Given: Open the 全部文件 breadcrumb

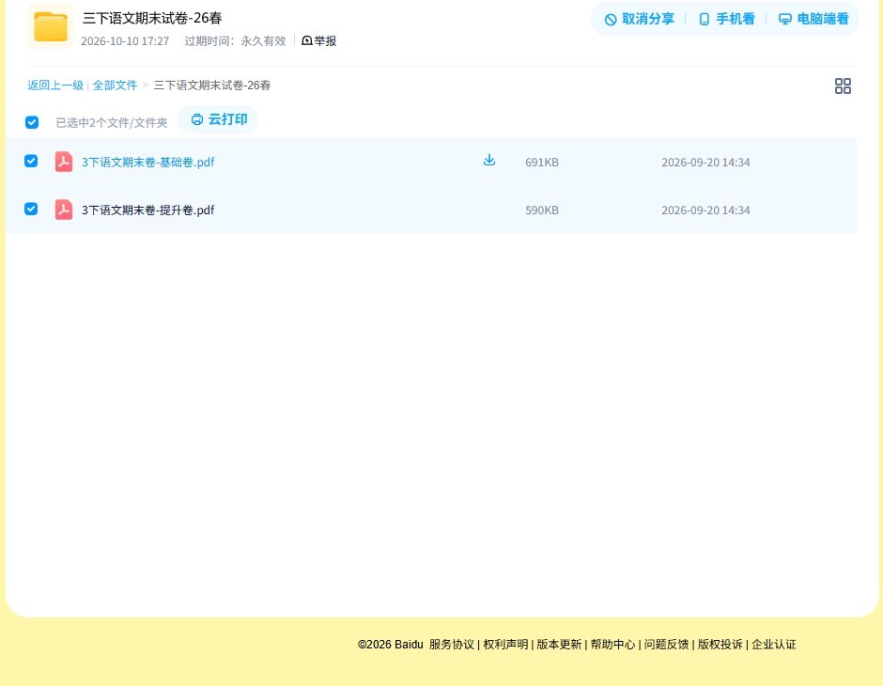Looking at the screenshot, I should coord(115,86).
